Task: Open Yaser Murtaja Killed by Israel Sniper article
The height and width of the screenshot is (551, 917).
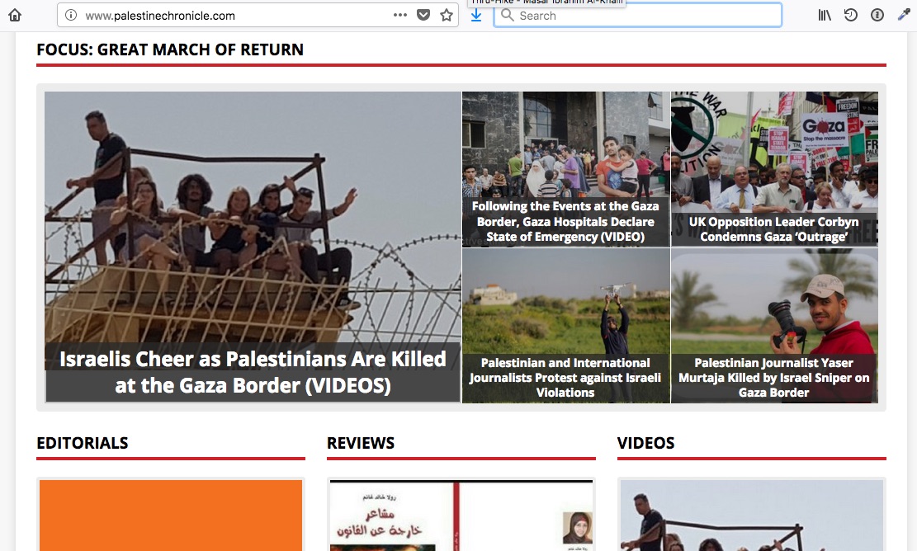Action: [773, 378]
